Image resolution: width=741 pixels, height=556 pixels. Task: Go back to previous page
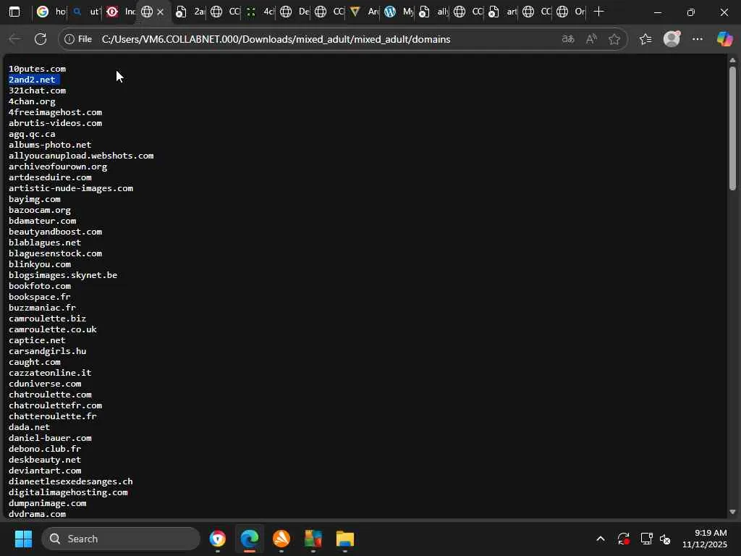click(x=14, y=39)
